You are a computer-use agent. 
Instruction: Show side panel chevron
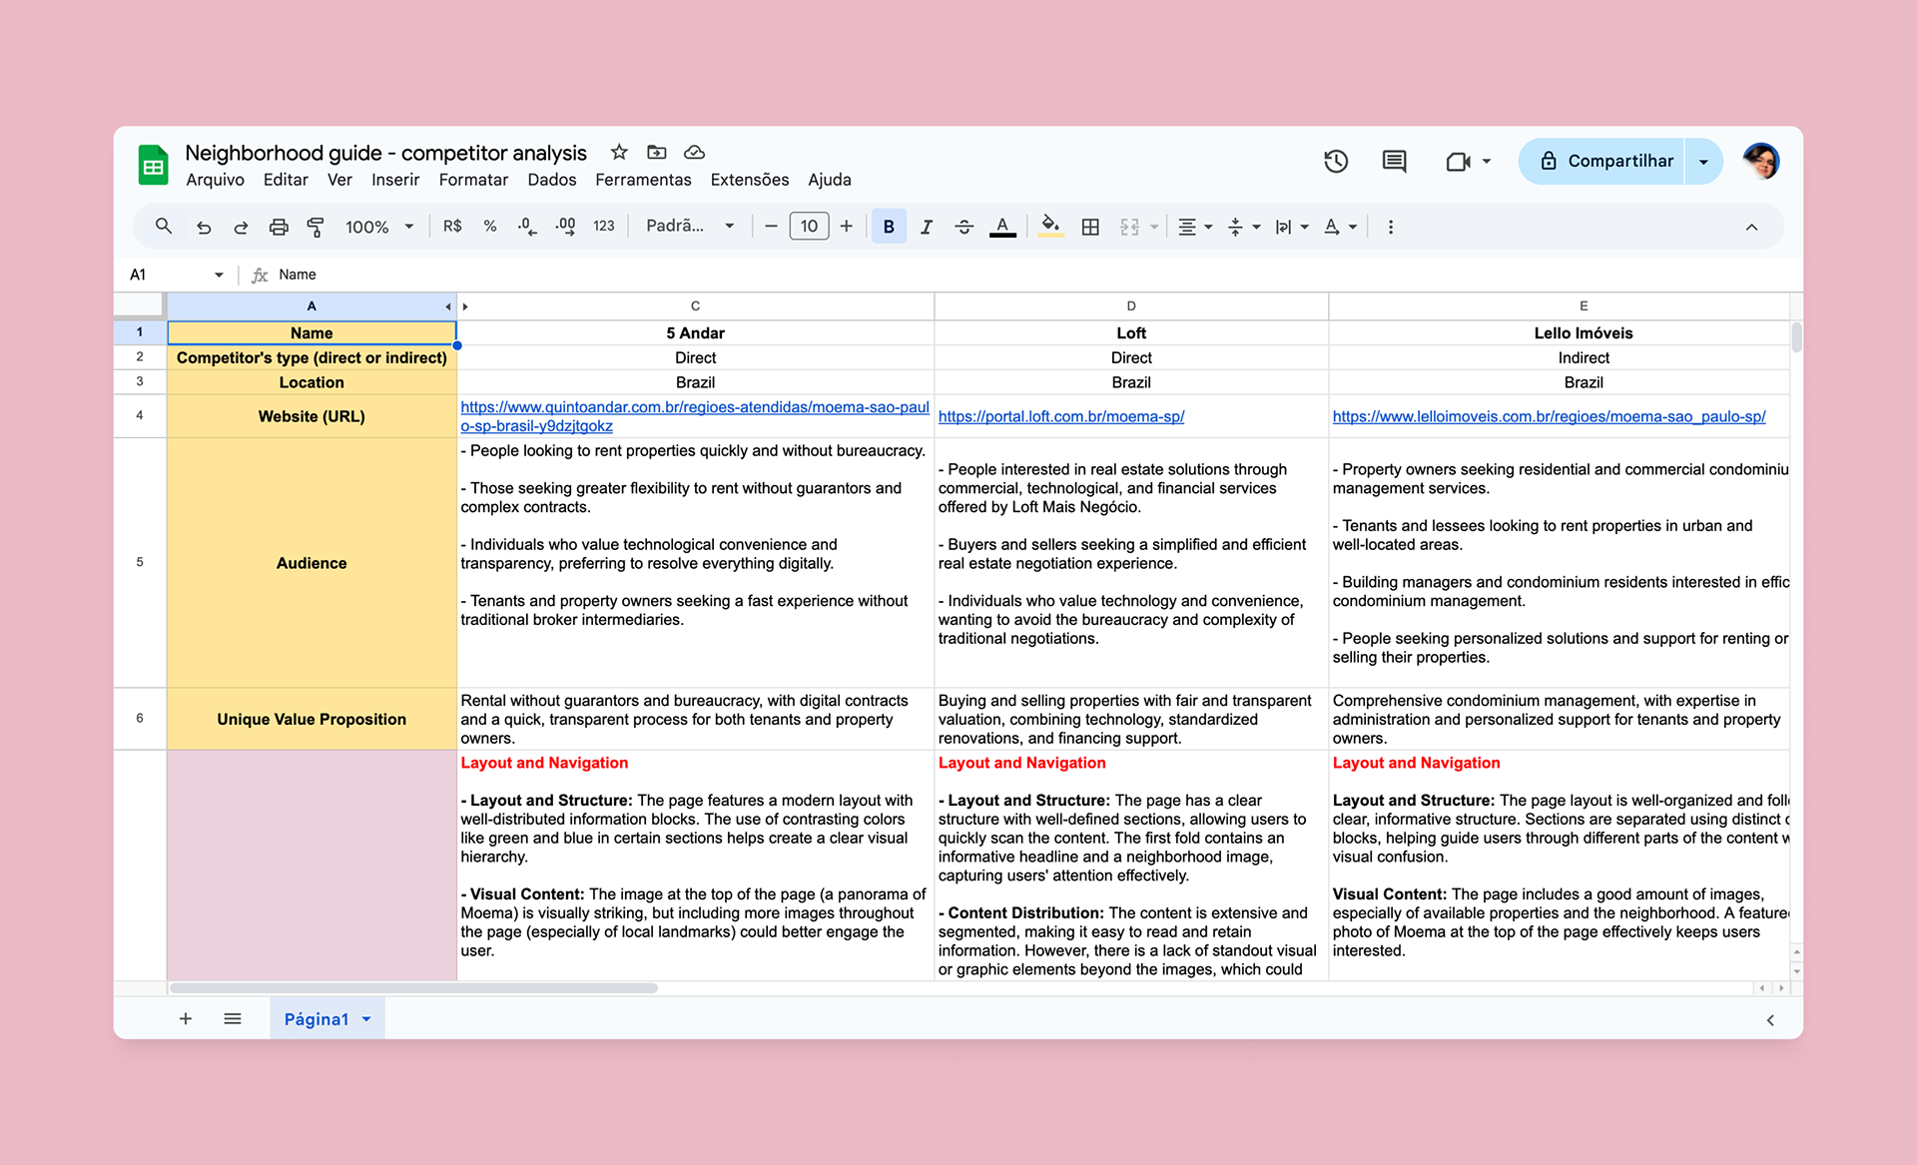1770,1020
